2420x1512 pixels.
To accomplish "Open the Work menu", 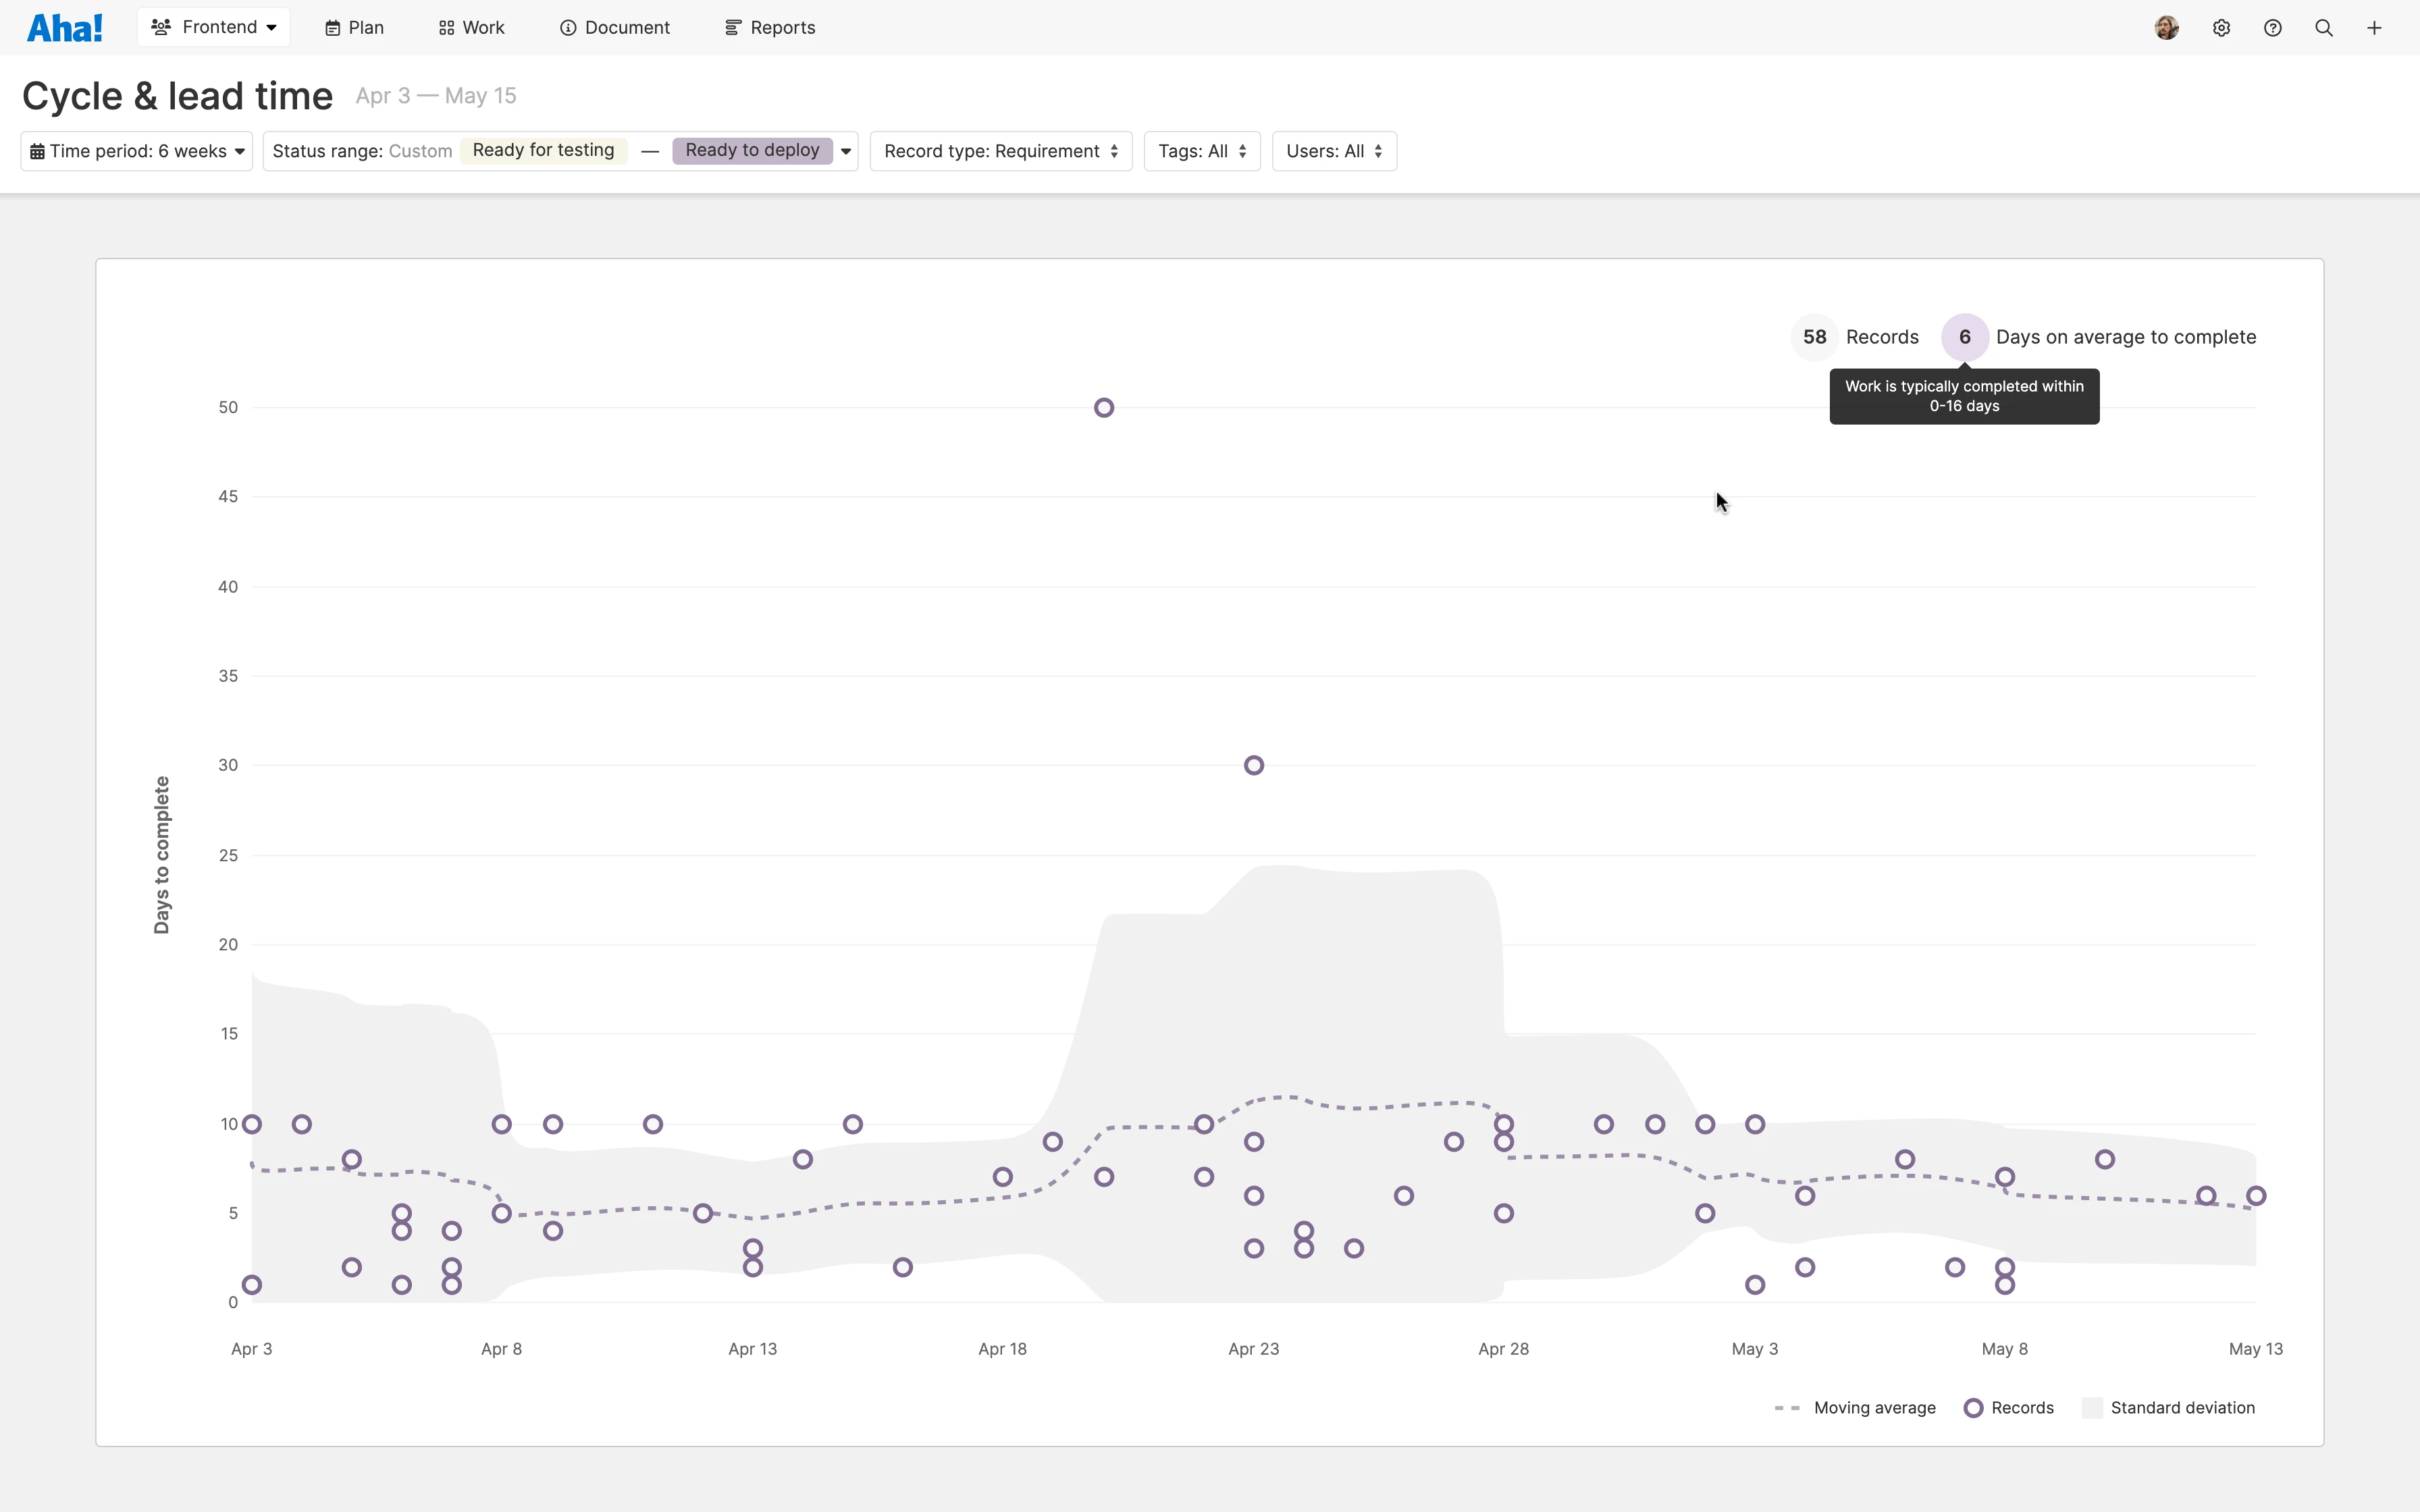I will pyautogui.click(x=471, y=28).
